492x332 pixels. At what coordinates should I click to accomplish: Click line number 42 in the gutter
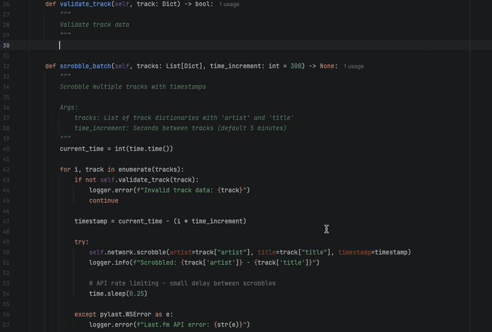click(6, 169)
